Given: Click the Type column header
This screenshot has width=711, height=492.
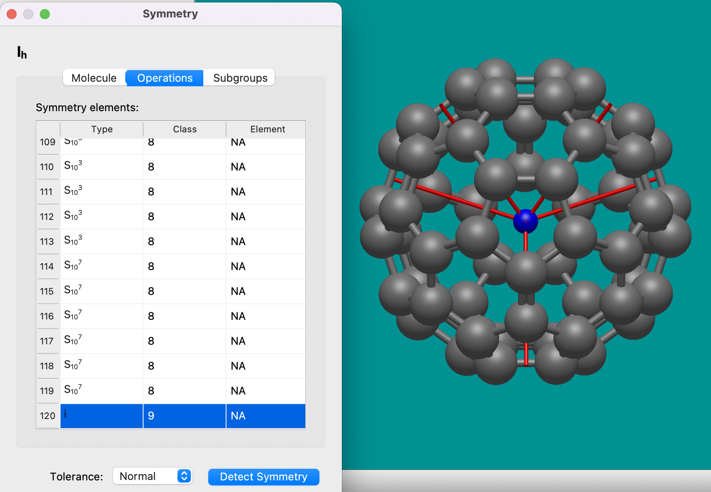Looking at the screenshot, I should click(102, 129).
